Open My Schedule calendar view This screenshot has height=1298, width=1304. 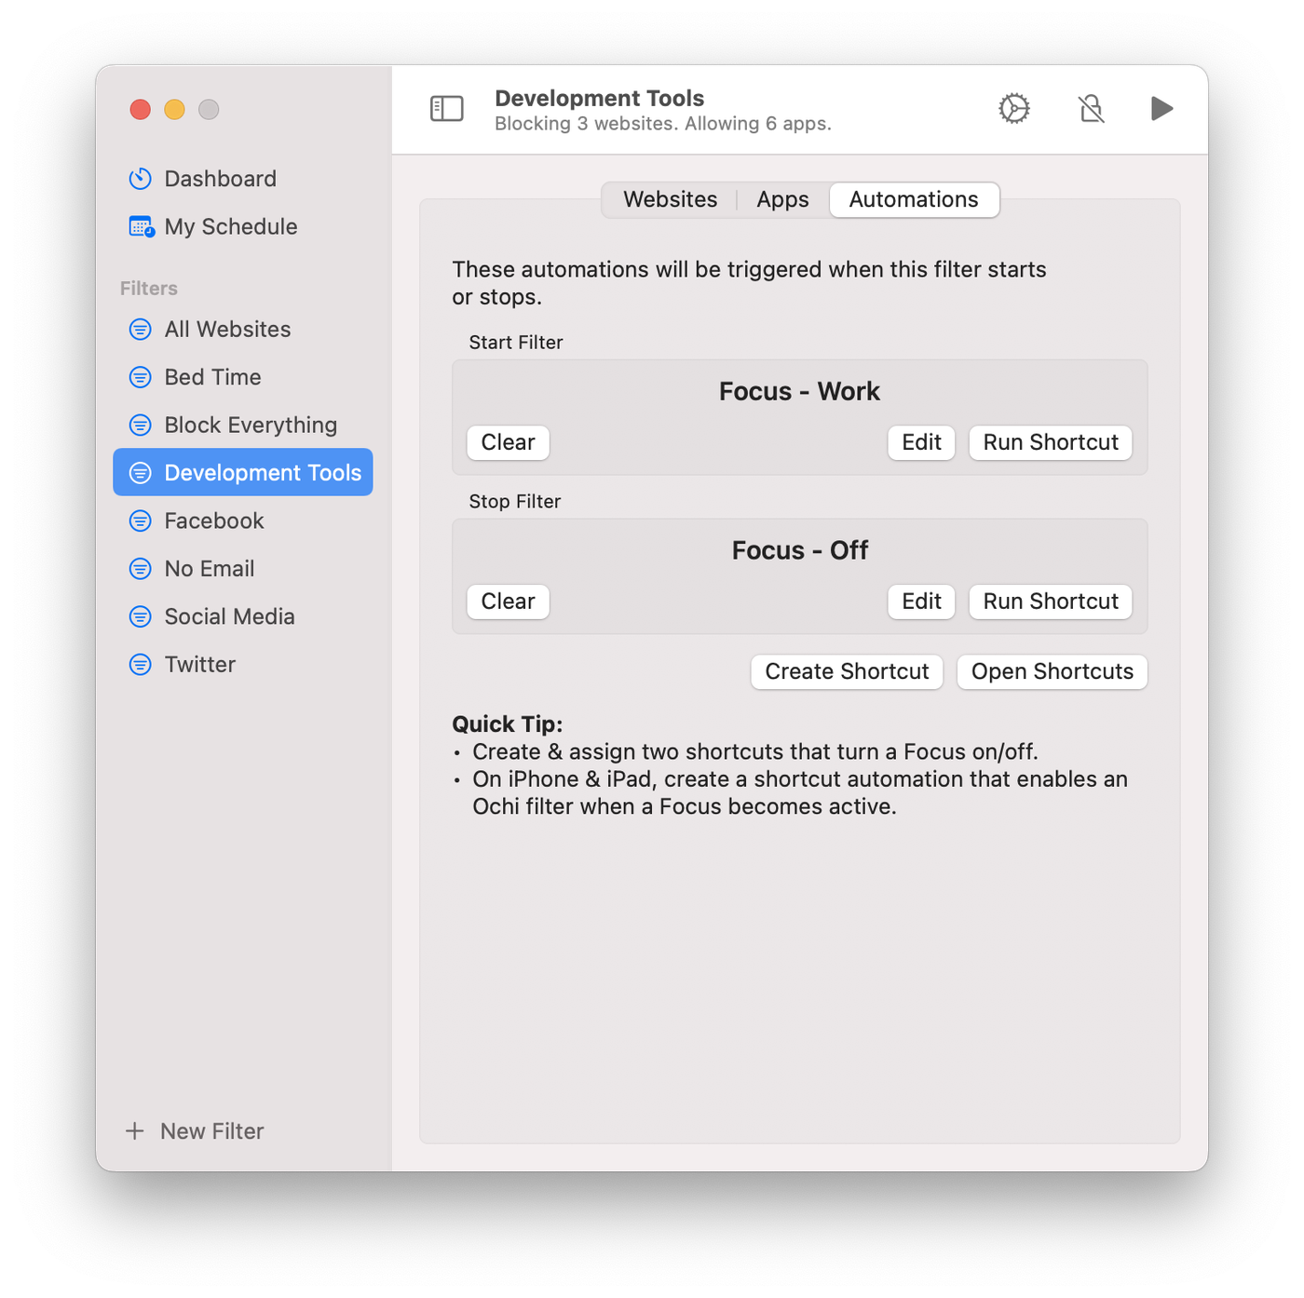230,226
